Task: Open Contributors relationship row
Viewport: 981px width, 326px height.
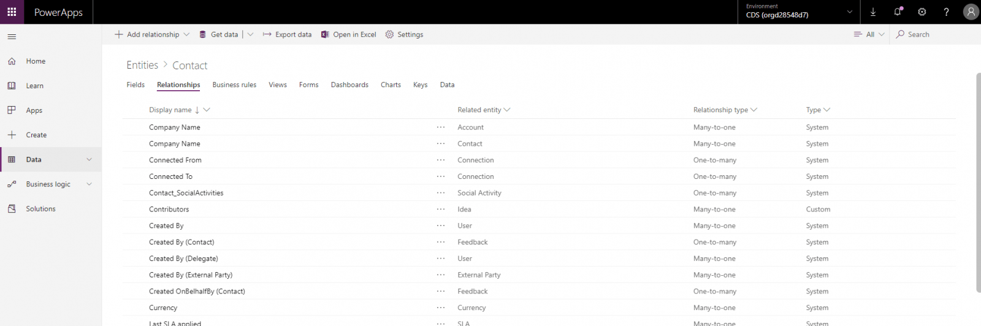Action: click(x=169, y=209)
